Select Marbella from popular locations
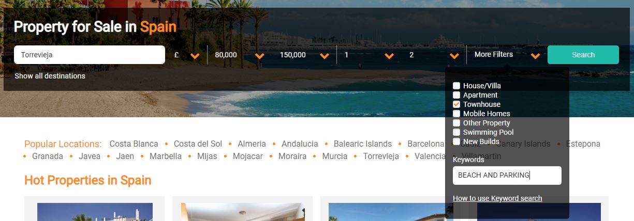Image resolution: width=634 pixels, height=221 pixels. click(166, 156)
